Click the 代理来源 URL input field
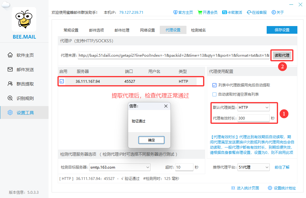Image resolution: width=306 pixels, height=198 pixels. (x=174, y=55)
